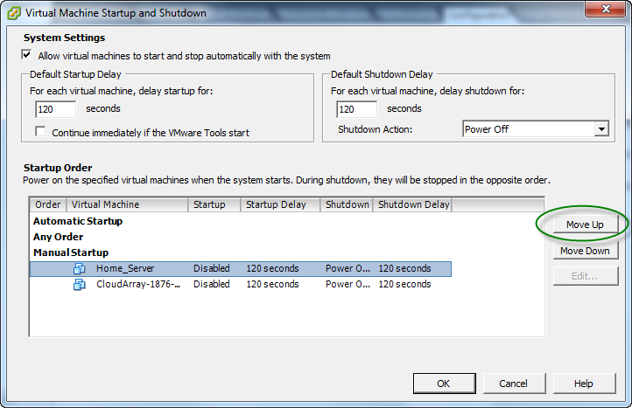
Task: Click the Cancel button
Action: [x=513, y=384]
